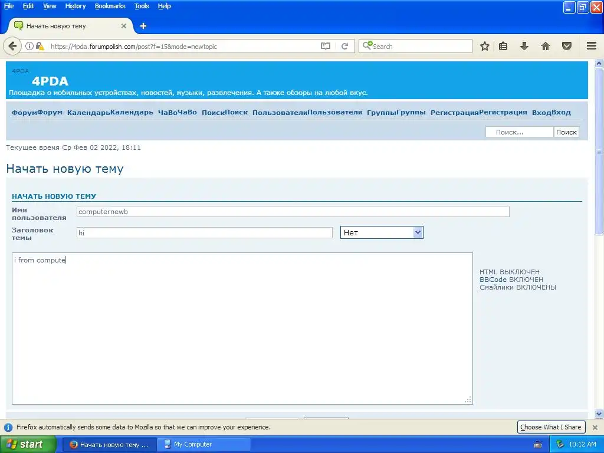Click the 'HTML ВЫКЛЮЧЕН' text
Image resolution: width=604 pixels, height=453 pixels.
[x=509, y=272]
